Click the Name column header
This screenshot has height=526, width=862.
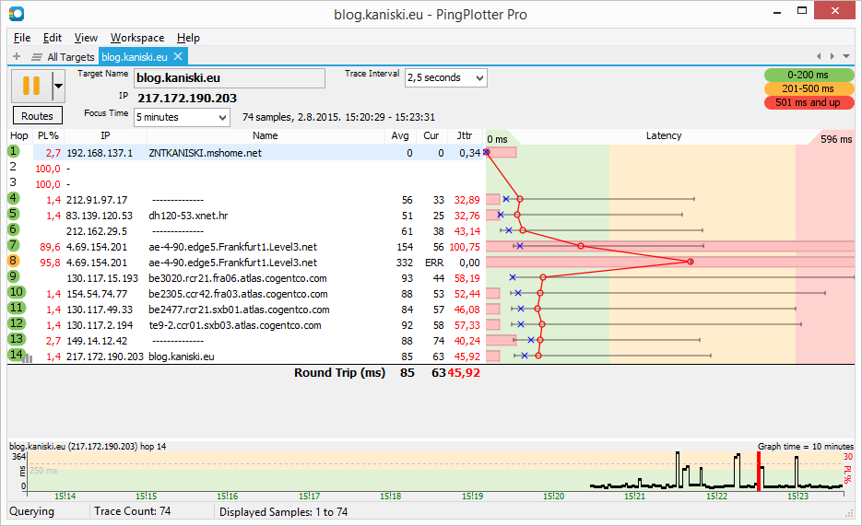coord(265,135)
